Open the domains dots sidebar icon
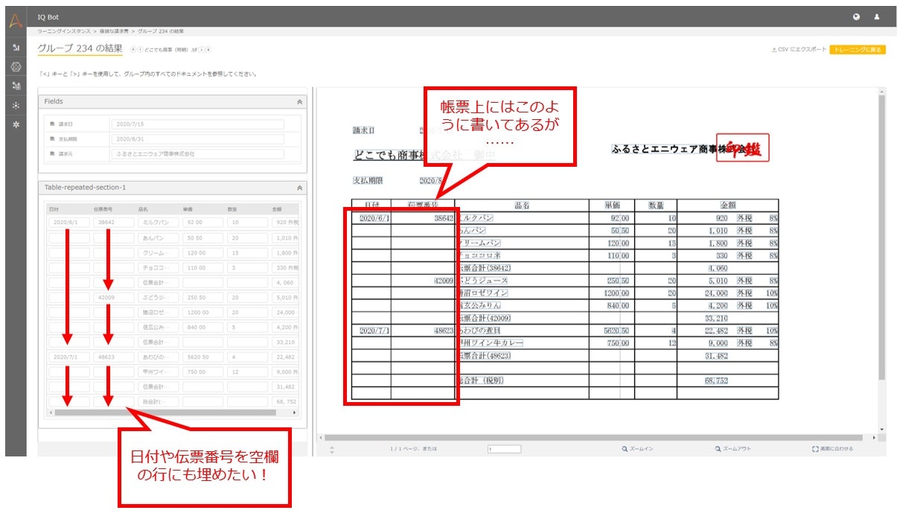This screenshot has height=516, width=897. pos(16,106)
